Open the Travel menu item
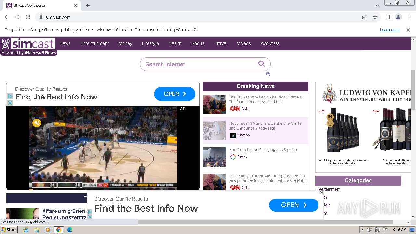 pyautogui.click(x=221, y=43)
